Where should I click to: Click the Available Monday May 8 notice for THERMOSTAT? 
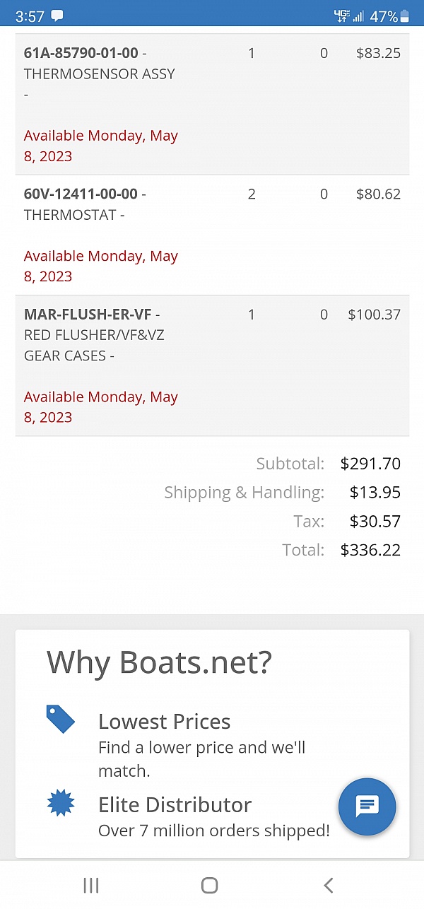tap(100, 266)
